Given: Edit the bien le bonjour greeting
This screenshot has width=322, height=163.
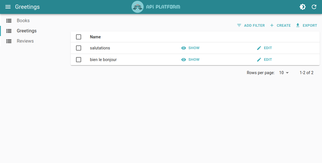Looking at the screenshot, I should click(264, 60).
